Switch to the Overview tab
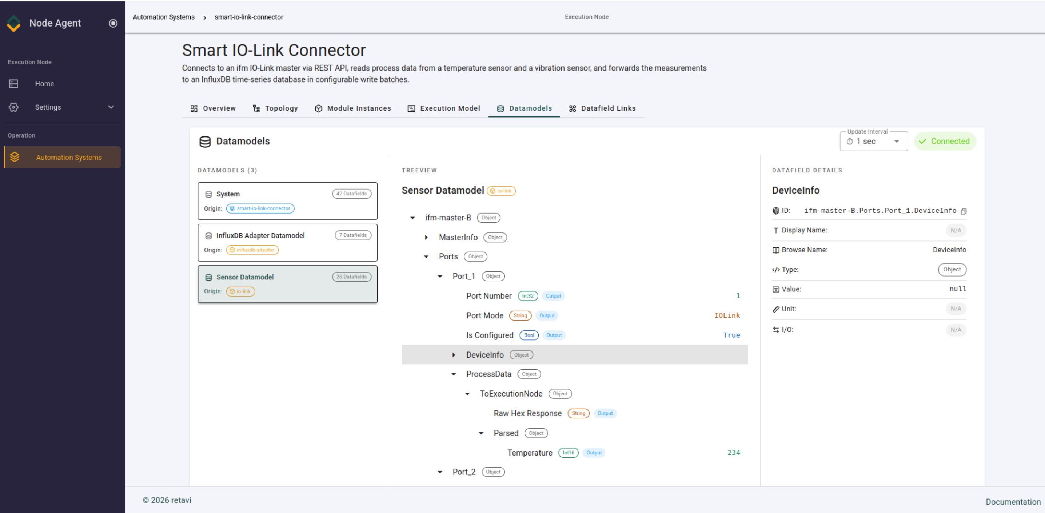This screenshot has height=513, width=1045. [213, 108]
